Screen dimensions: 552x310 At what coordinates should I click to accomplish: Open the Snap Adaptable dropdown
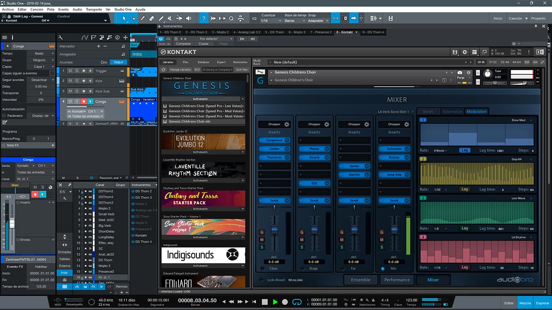[319, 21]
